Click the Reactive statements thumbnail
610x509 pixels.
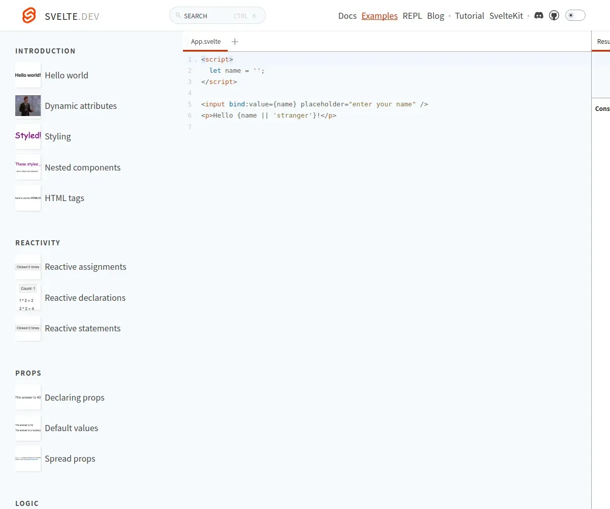point(28,328)
